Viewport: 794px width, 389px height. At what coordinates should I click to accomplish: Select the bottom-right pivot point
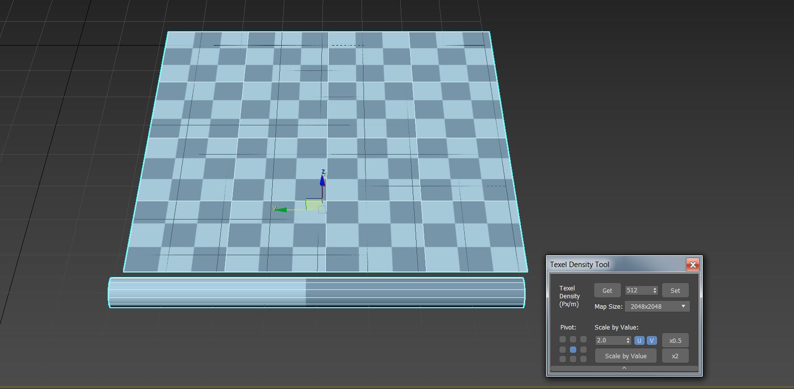coord(583,359)
